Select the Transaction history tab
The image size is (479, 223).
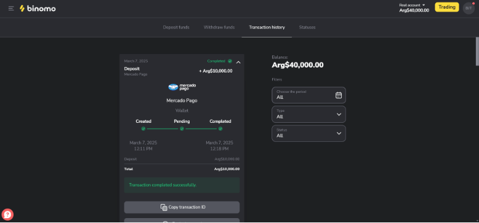(267, 27)
